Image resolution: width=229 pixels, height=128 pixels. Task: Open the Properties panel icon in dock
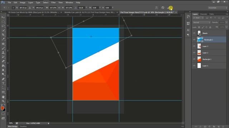(188, 23)
